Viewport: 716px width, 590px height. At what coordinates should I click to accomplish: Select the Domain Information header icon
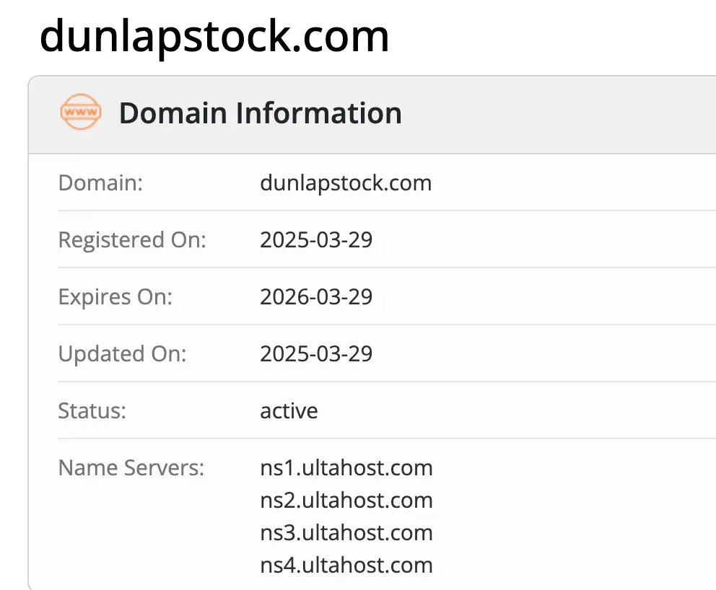(x=79, y=113)
